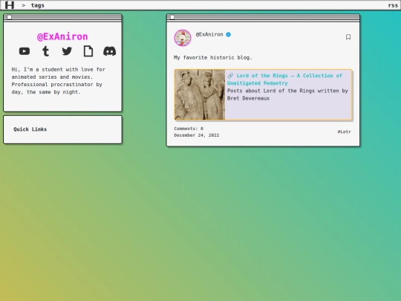
Task: Click the December 24, 2022 date
Action: coord(196,135)
